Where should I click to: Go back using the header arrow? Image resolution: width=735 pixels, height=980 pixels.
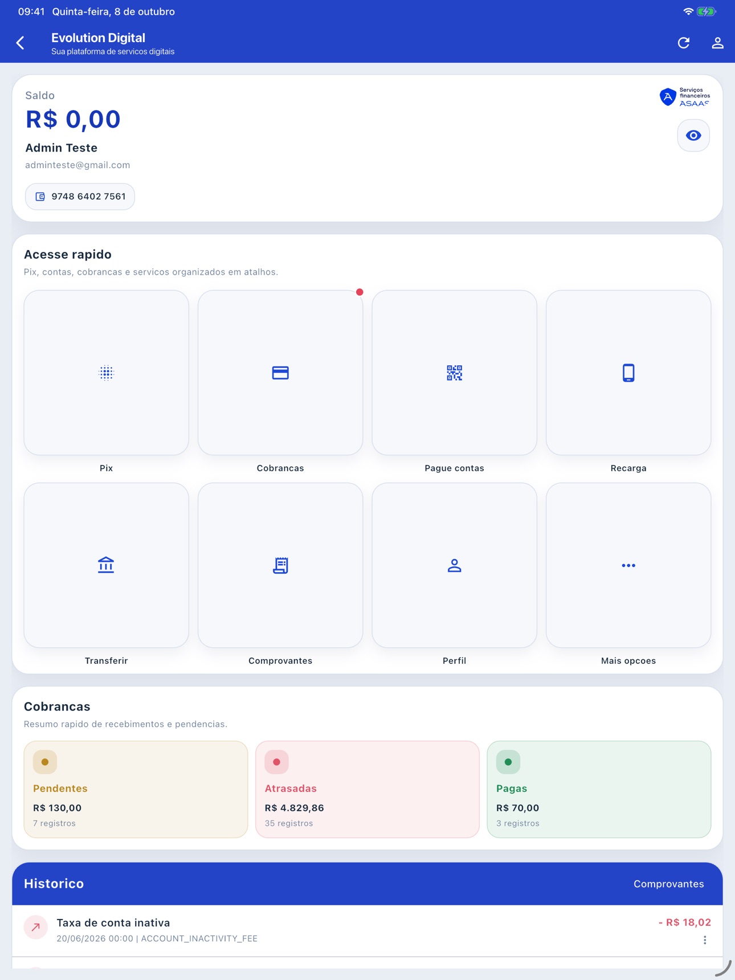pyautogui.click(x=21, y=43)
